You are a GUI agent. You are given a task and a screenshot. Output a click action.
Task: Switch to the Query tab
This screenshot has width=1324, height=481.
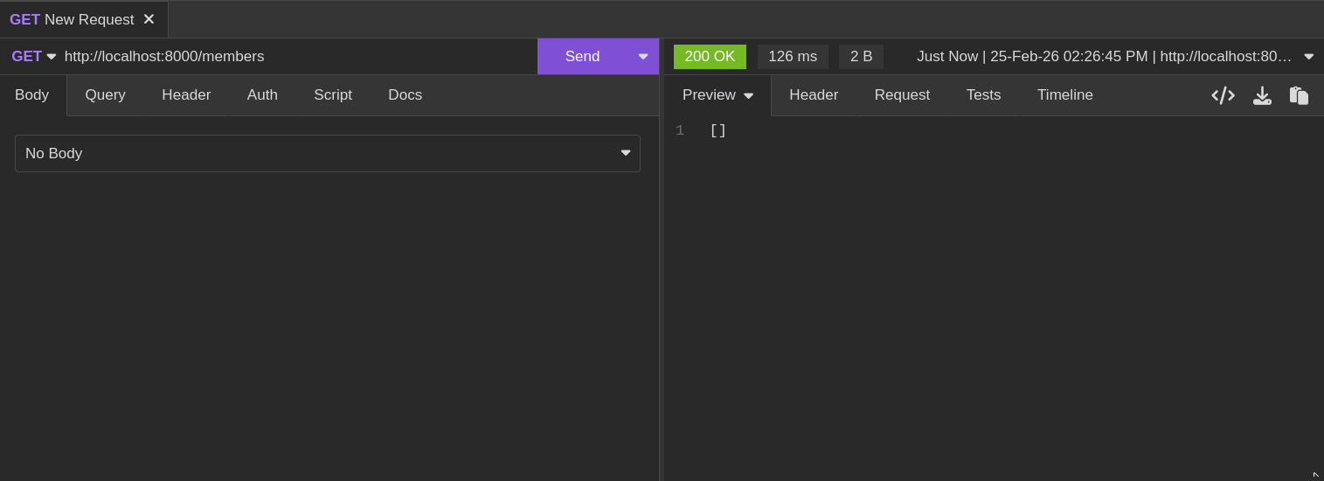coord(105,95)
